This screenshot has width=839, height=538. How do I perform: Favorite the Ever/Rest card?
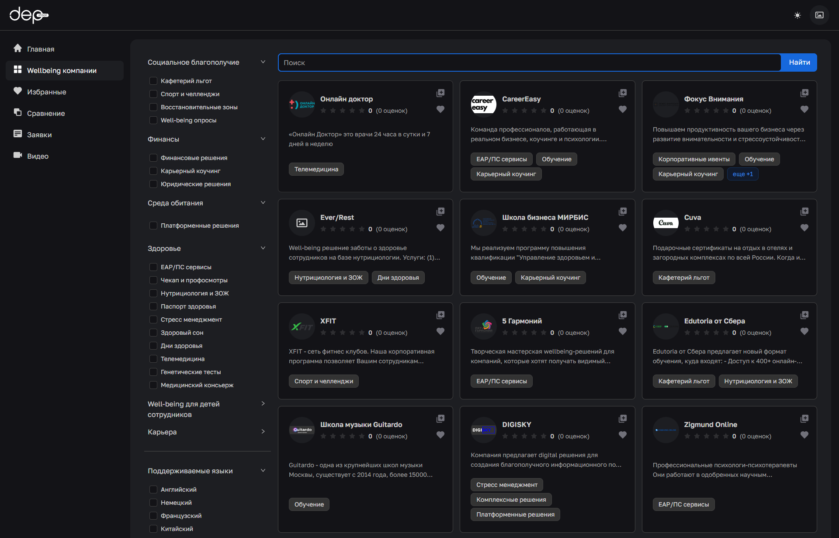440,228
